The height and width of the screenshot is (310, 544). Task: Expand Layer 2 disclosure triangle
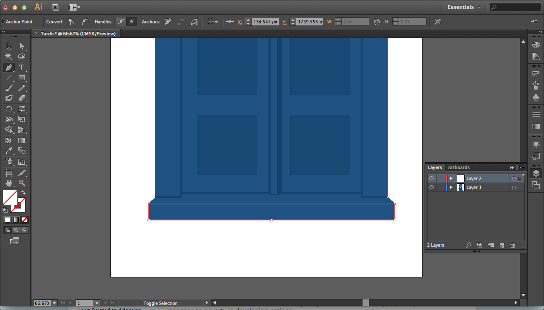pos(451,178)
